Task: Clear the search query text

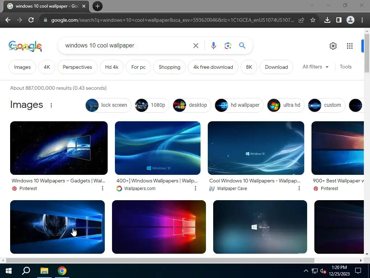Action: [196, 46]
